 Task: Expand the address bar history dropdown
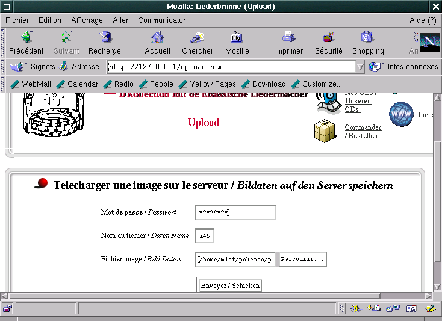[x=360, y=67]
